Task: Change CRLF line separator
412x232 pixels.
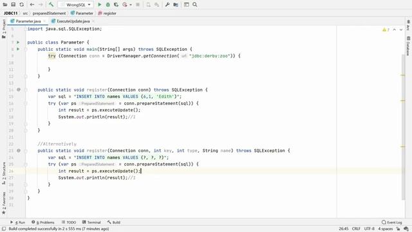Action: [x=356, y=229]
